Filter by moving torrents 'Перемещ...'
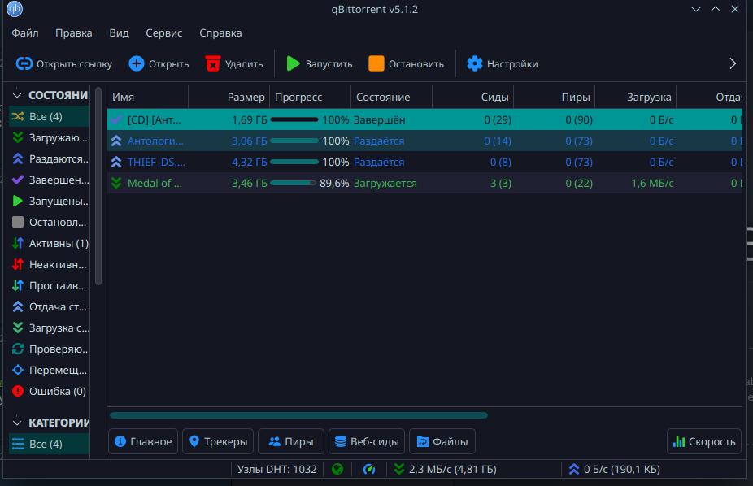This screenshot has width=753, height=486. tap(49, 370)
